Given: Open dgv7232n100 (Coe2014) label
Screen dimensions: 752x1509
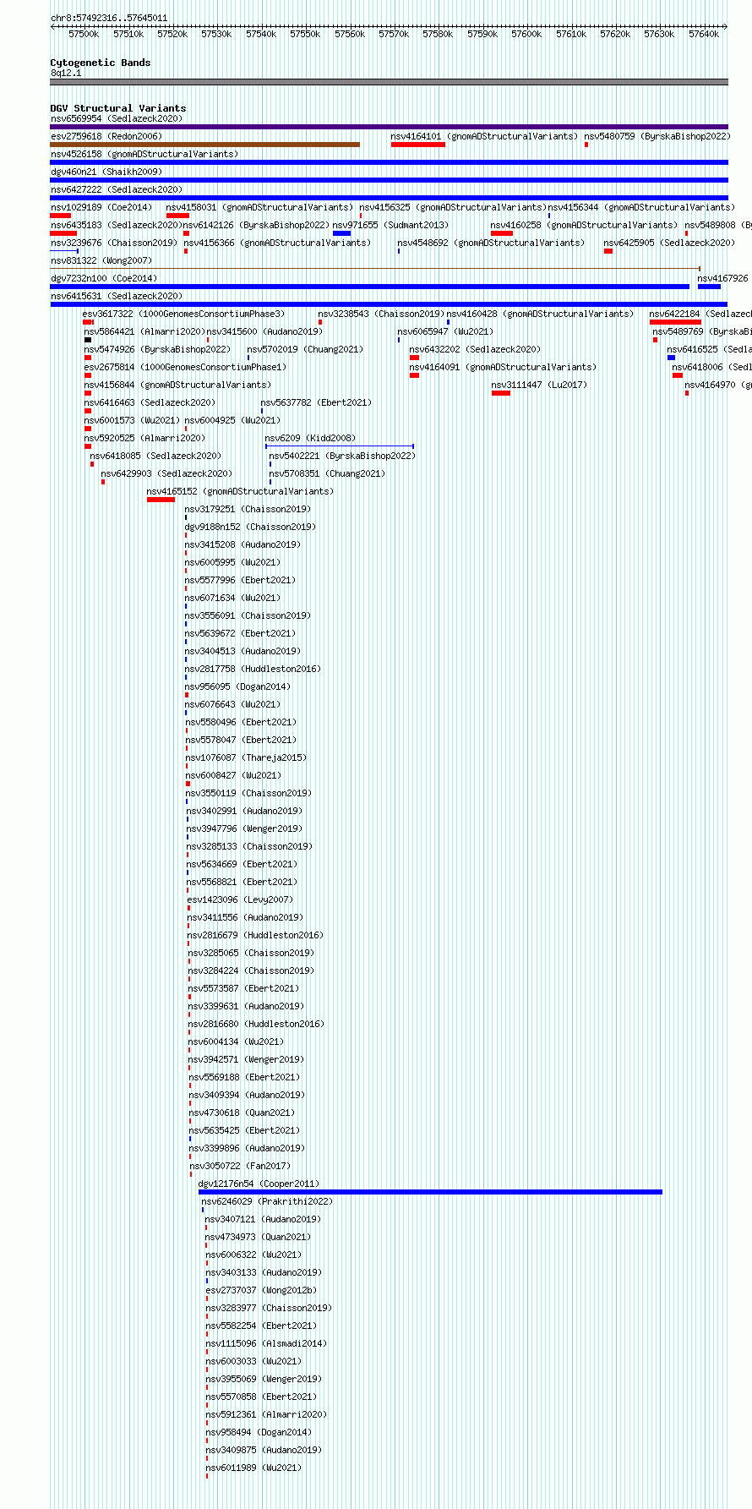Looking at the screenshot, I should pyautogui.click(x=104, y=278).
